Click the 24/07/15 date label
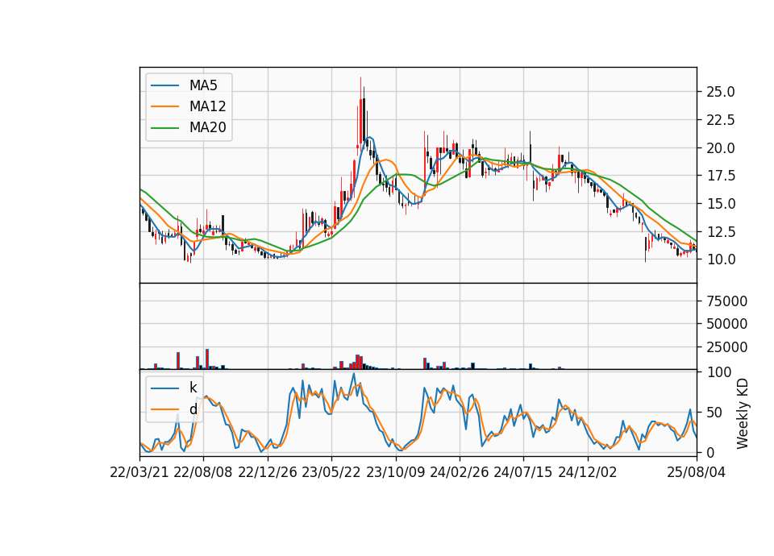Screen dimensions: 774x556 pos(523,472)
